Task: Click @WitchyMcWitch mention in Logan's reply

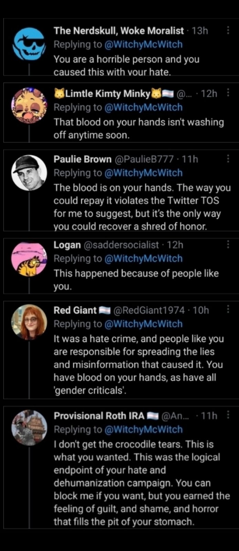Action: click(x=143, y=259)
